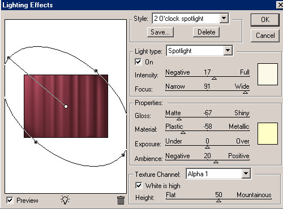Click the white light center point in the preview
The height and width of the screenshot is (209, 283).
point(66,106)
